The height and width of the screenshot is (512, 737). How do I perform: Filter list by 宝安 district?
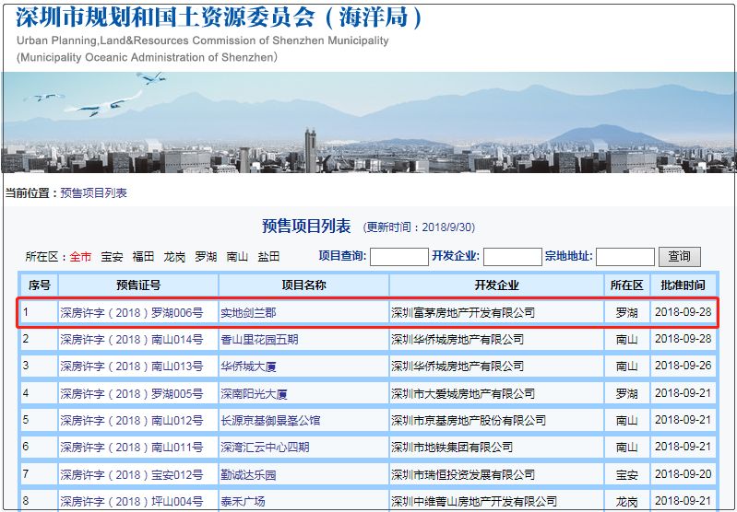pos(112,257)
